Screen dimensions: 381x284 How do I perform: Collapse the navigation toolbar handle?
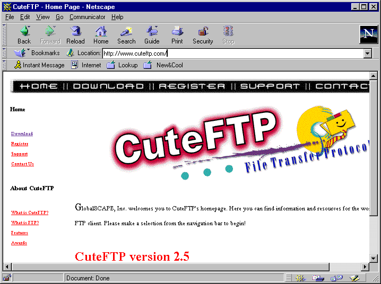click(4, 34)
